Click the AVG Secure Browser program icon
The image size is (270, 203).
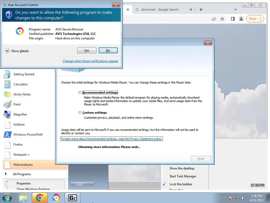click(x=20, y=31)
